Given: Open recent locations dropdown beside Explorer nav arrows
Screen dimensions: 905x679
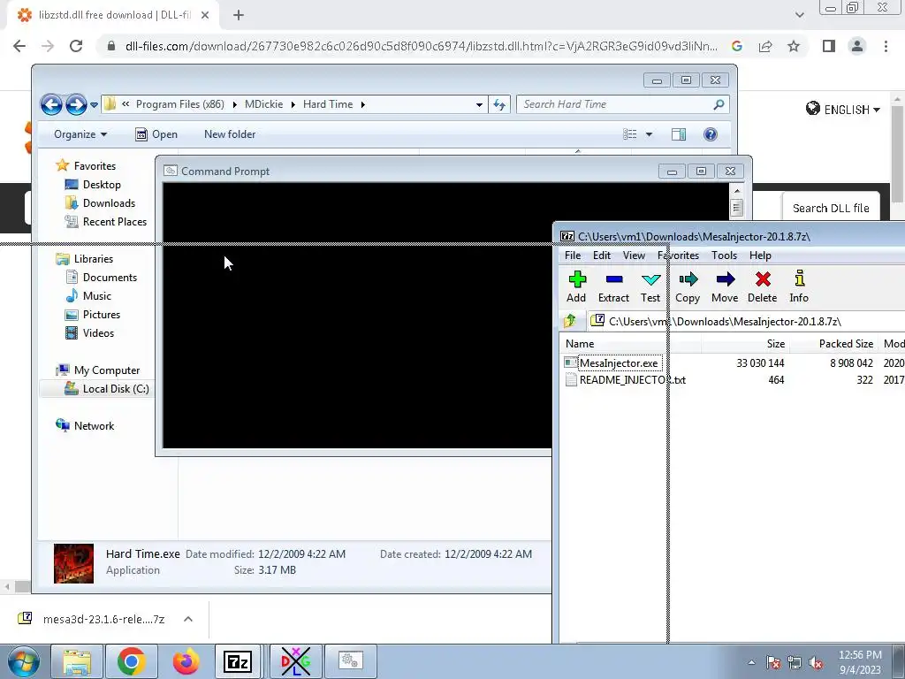Looking at the screenshot, I should [94, 105].
